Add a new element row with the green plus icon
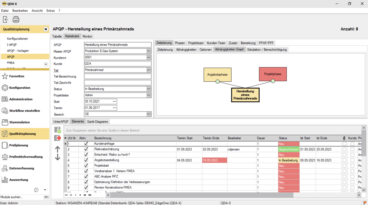This screenshot has width=368, height=205. tap(57, 130)
